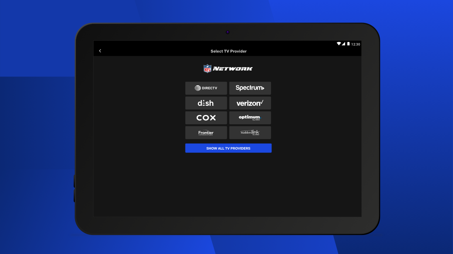Pick the dish provider tile

pyautogui.click(x=206, y=103)
